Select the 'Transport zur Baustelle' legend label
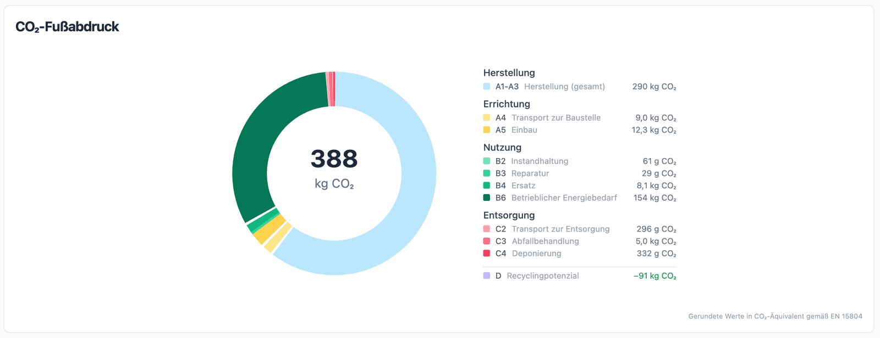Screen dimensions: 880x338 [x=556, y=117]
